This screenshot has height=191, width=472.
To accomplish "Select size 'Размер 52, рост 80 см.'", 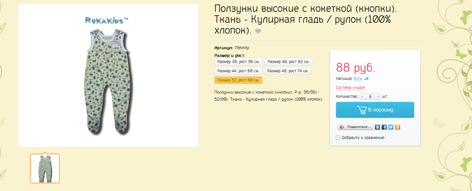I will pyautogui.click(x=238, y=80).
